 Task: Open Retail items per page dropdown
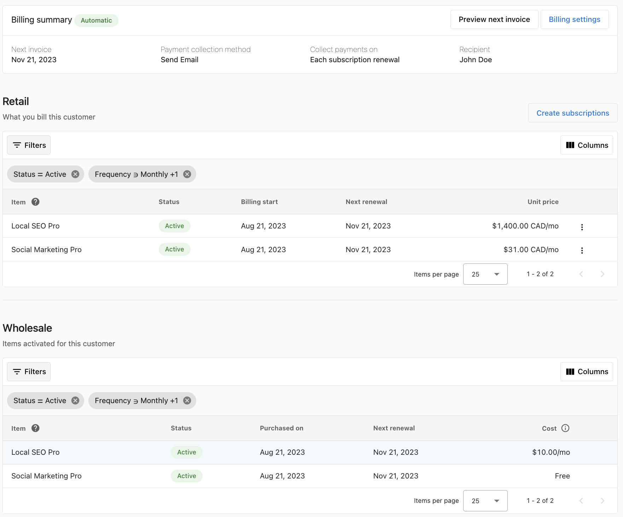485,274
